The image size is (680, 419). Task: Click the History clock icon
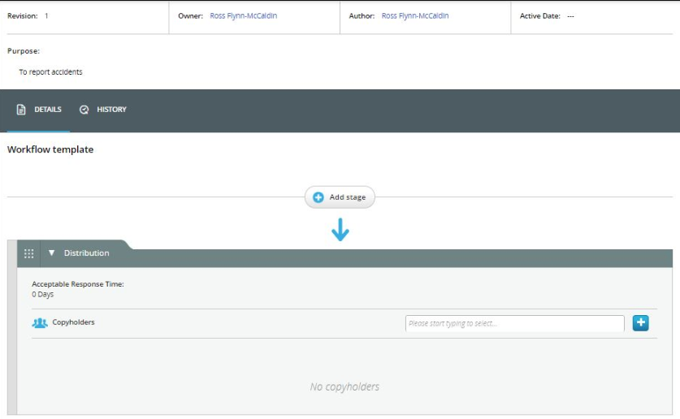pos(84,110)
